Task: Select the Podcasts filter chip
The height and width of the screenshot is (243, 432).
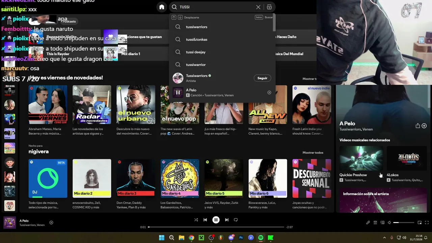Action: pyautogui.click(x=69, y=21)
